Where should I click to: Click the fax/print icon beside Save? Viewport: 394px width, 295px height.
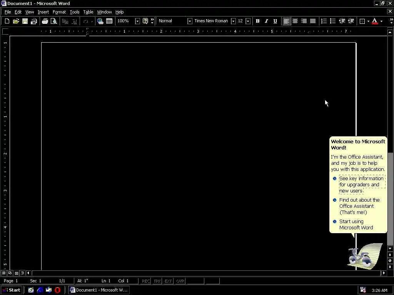point(34,21)
